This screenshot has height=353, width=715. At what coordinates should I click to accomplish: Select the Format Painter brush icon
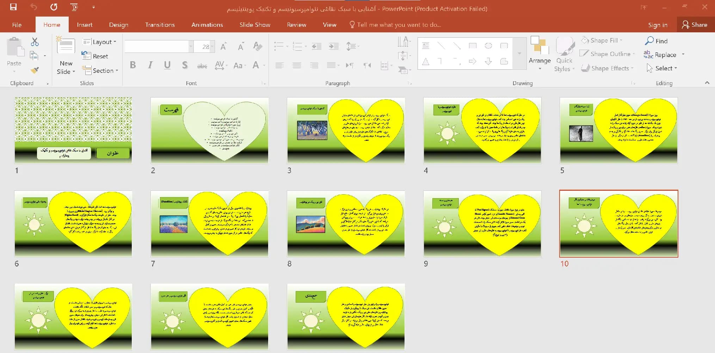(x=35, y=70)
